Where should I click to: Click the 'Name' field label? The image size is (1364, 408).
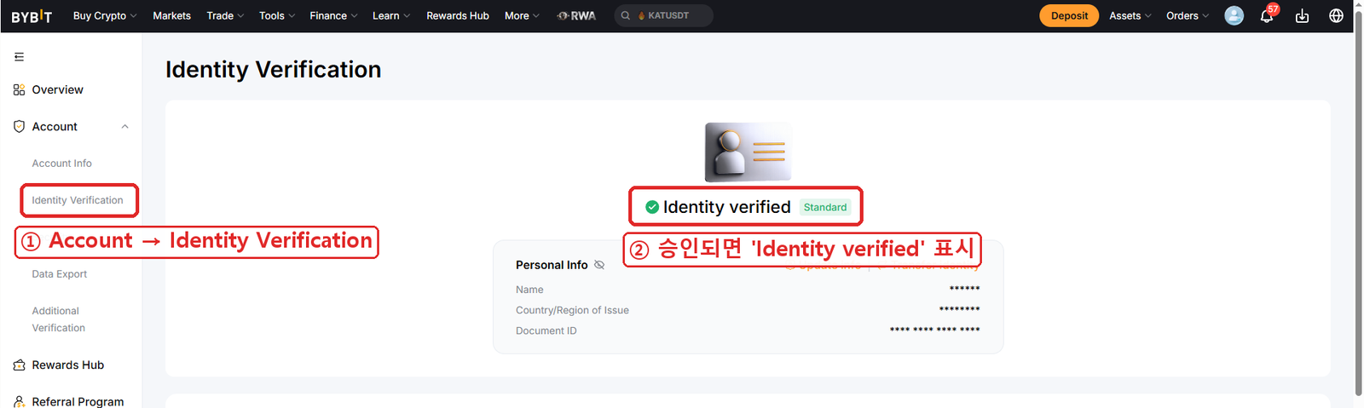pos(529,290)
